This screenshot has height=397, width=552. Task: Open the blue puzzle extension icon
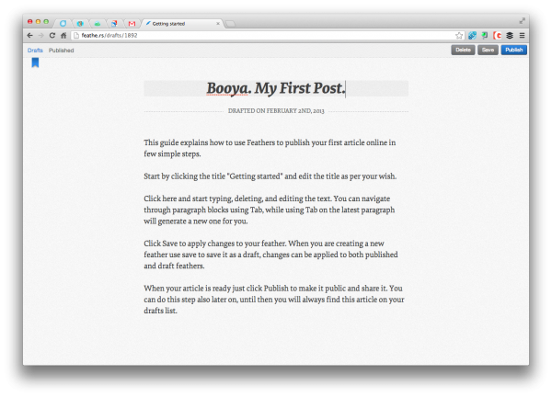473,35
